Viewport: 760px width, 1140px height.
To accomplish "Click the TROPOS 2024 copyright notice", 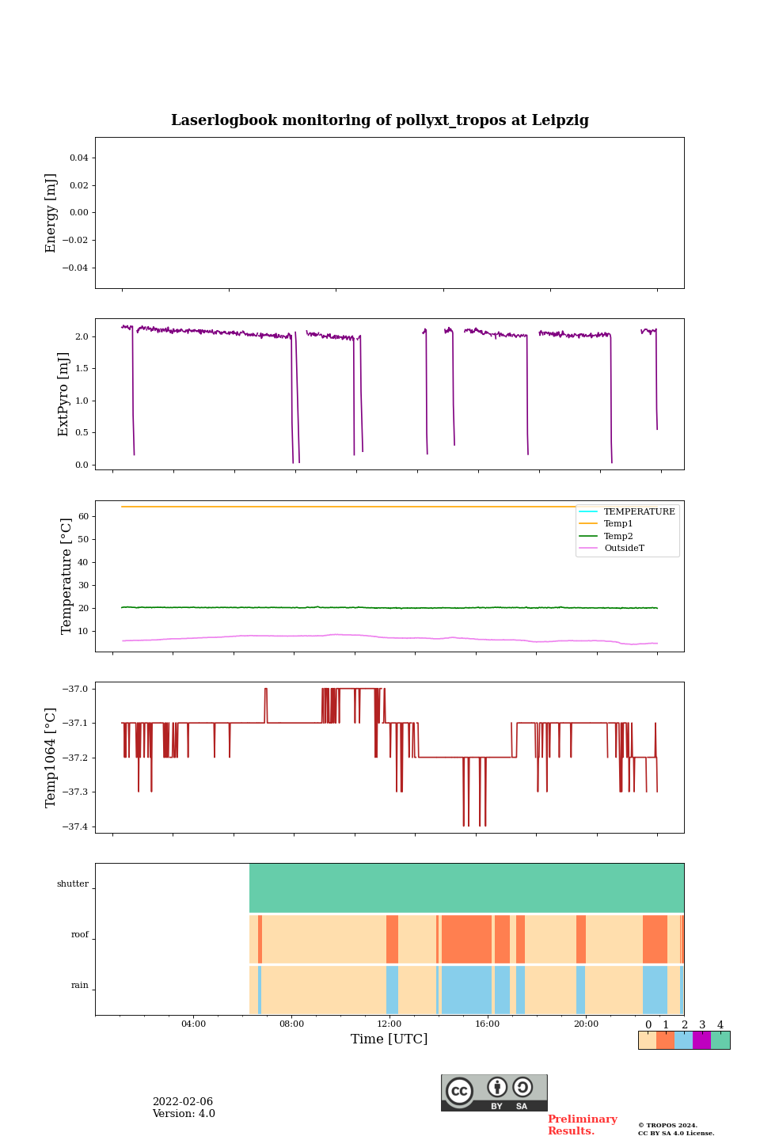I will (x=667, y=1125).
